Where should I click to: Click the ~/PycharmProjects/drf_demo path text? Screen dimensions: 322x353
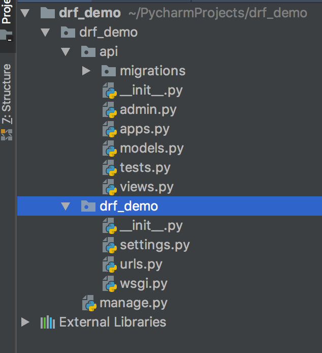[218, 13]
